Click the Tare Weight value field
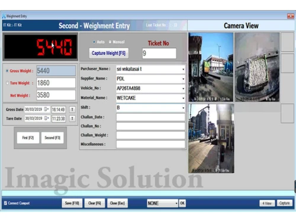This screenshot has width=296, height=222. point(56,83)
